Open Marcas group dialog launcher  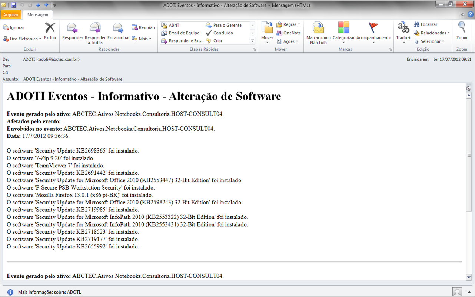[x=391, y=49]
